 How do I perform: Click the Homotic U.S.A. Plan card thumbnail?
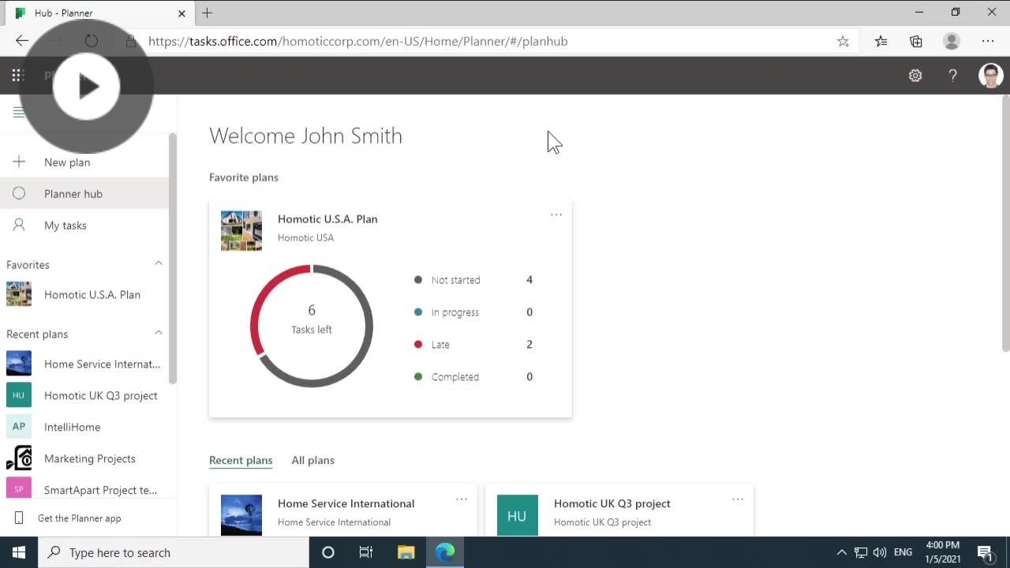point(241,230)
